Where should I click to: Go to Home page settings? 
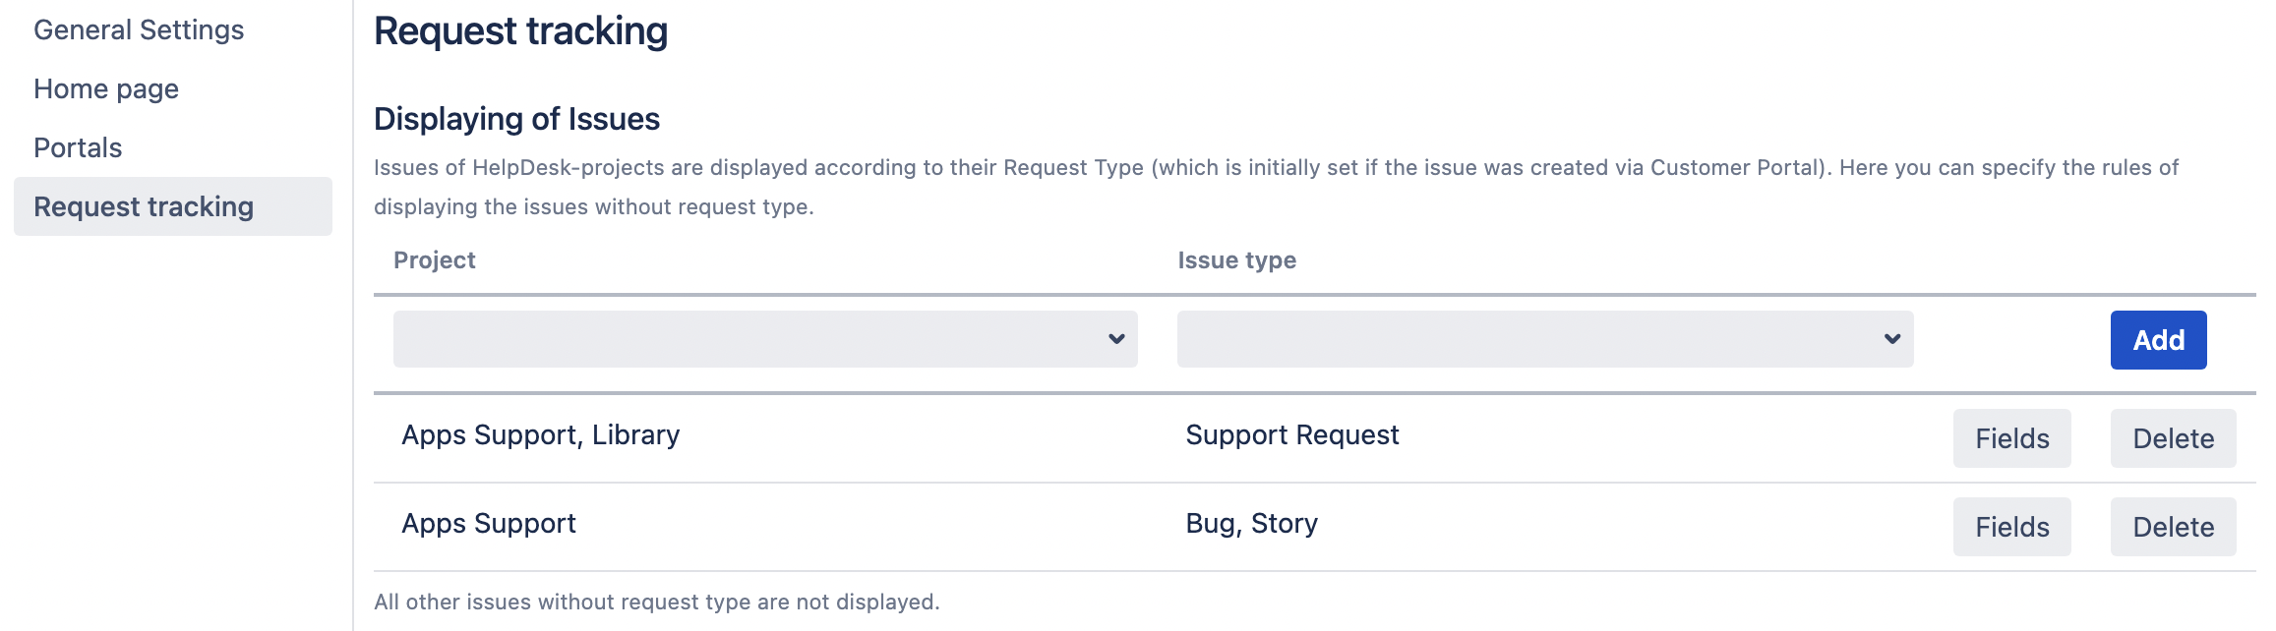click(106, 88)
